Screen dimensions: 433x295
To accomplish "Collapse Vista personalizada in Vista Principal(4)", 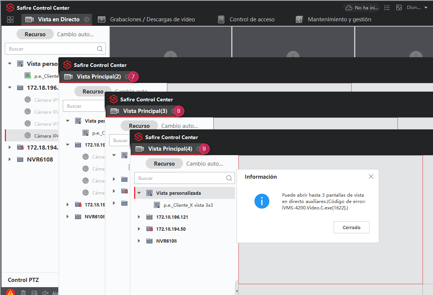I will coord(139,193).
